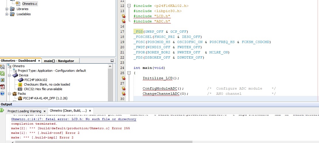Close the Ohmetro (Clean, Build, ...) output tab
This screenshot has width=319, height=143.
90,111
